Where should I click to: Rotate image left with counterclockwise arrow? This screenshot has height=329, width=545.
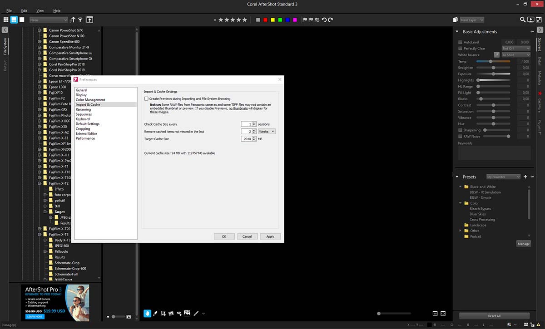323,20
